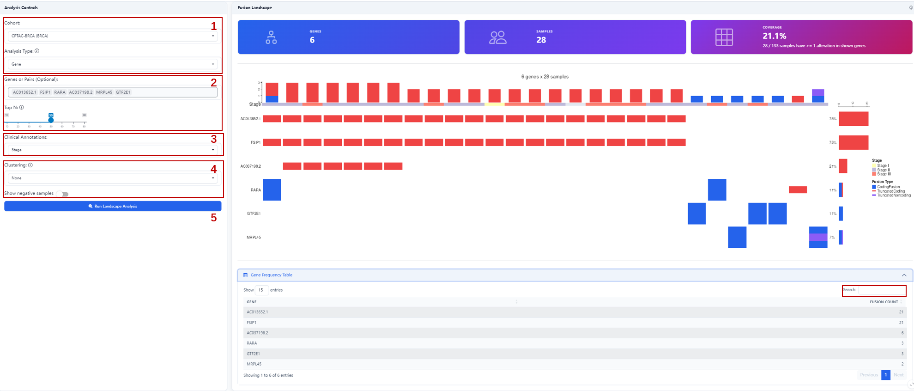Viewport: 914px width, 391px height.
Task: Click the Analysis Type info icon
Action: point(37,51)
